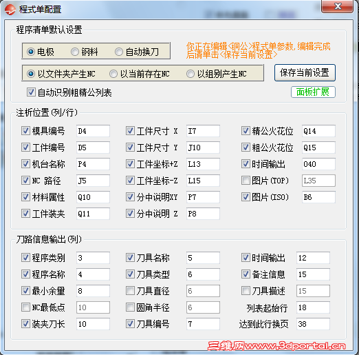Click the 列表起始行 field showing 18
359x355 pixels.
313,307
